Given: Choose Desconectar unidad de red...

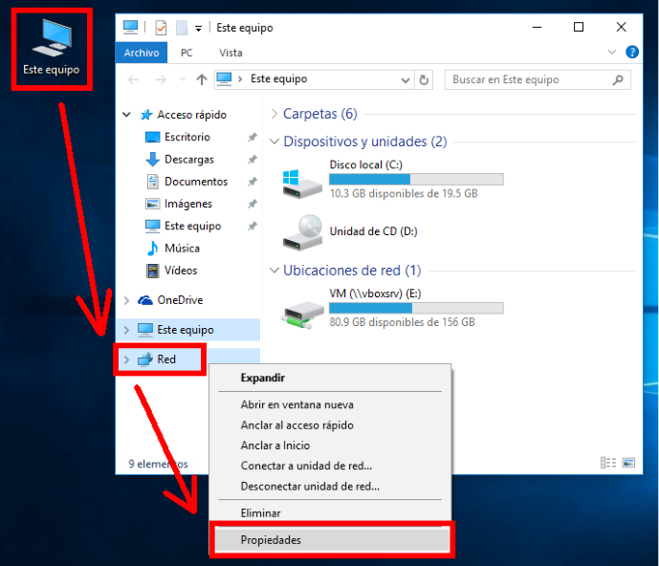Looking at the screenshot, I should (x=330, y=486).
